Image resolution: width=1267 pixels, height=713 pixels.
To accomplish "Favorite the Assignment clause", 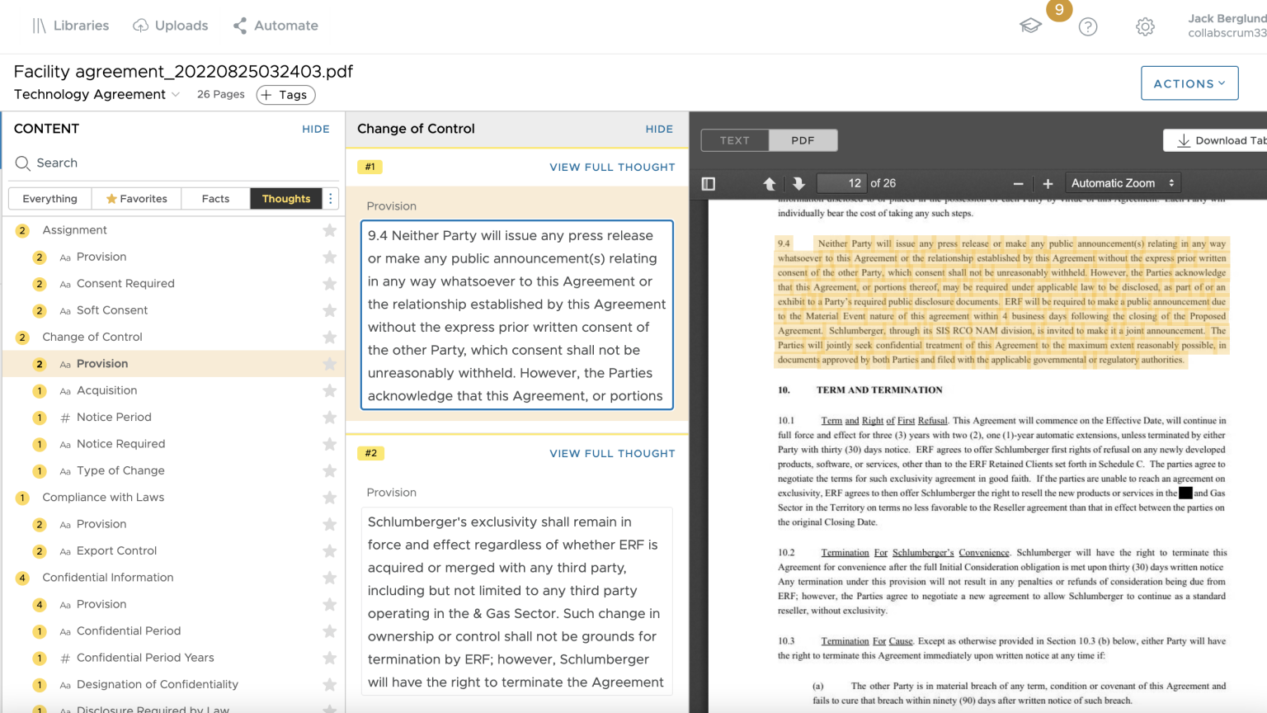I will click(x=329, y=229).
